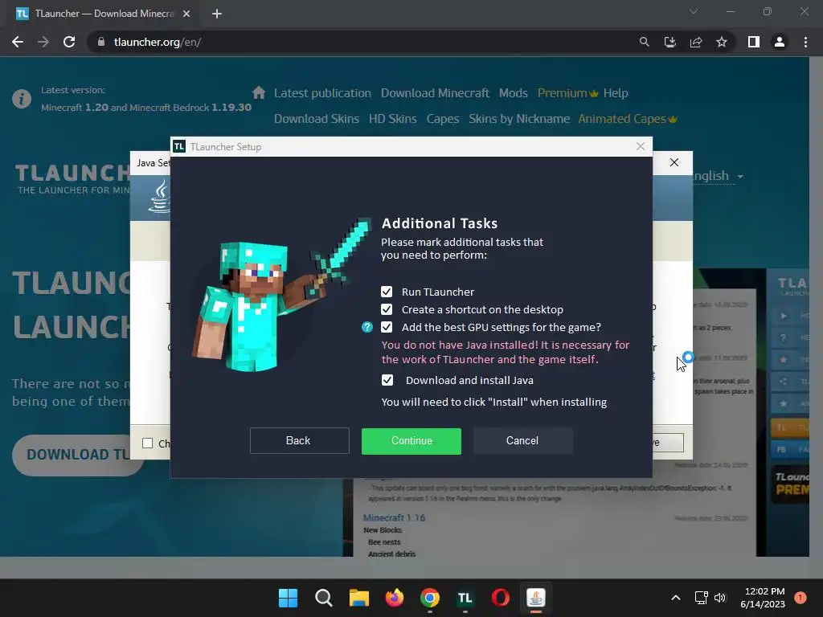Open the GPU settings help question icon
The height and width of the screenshot is (617, 823).
[366, 328]
